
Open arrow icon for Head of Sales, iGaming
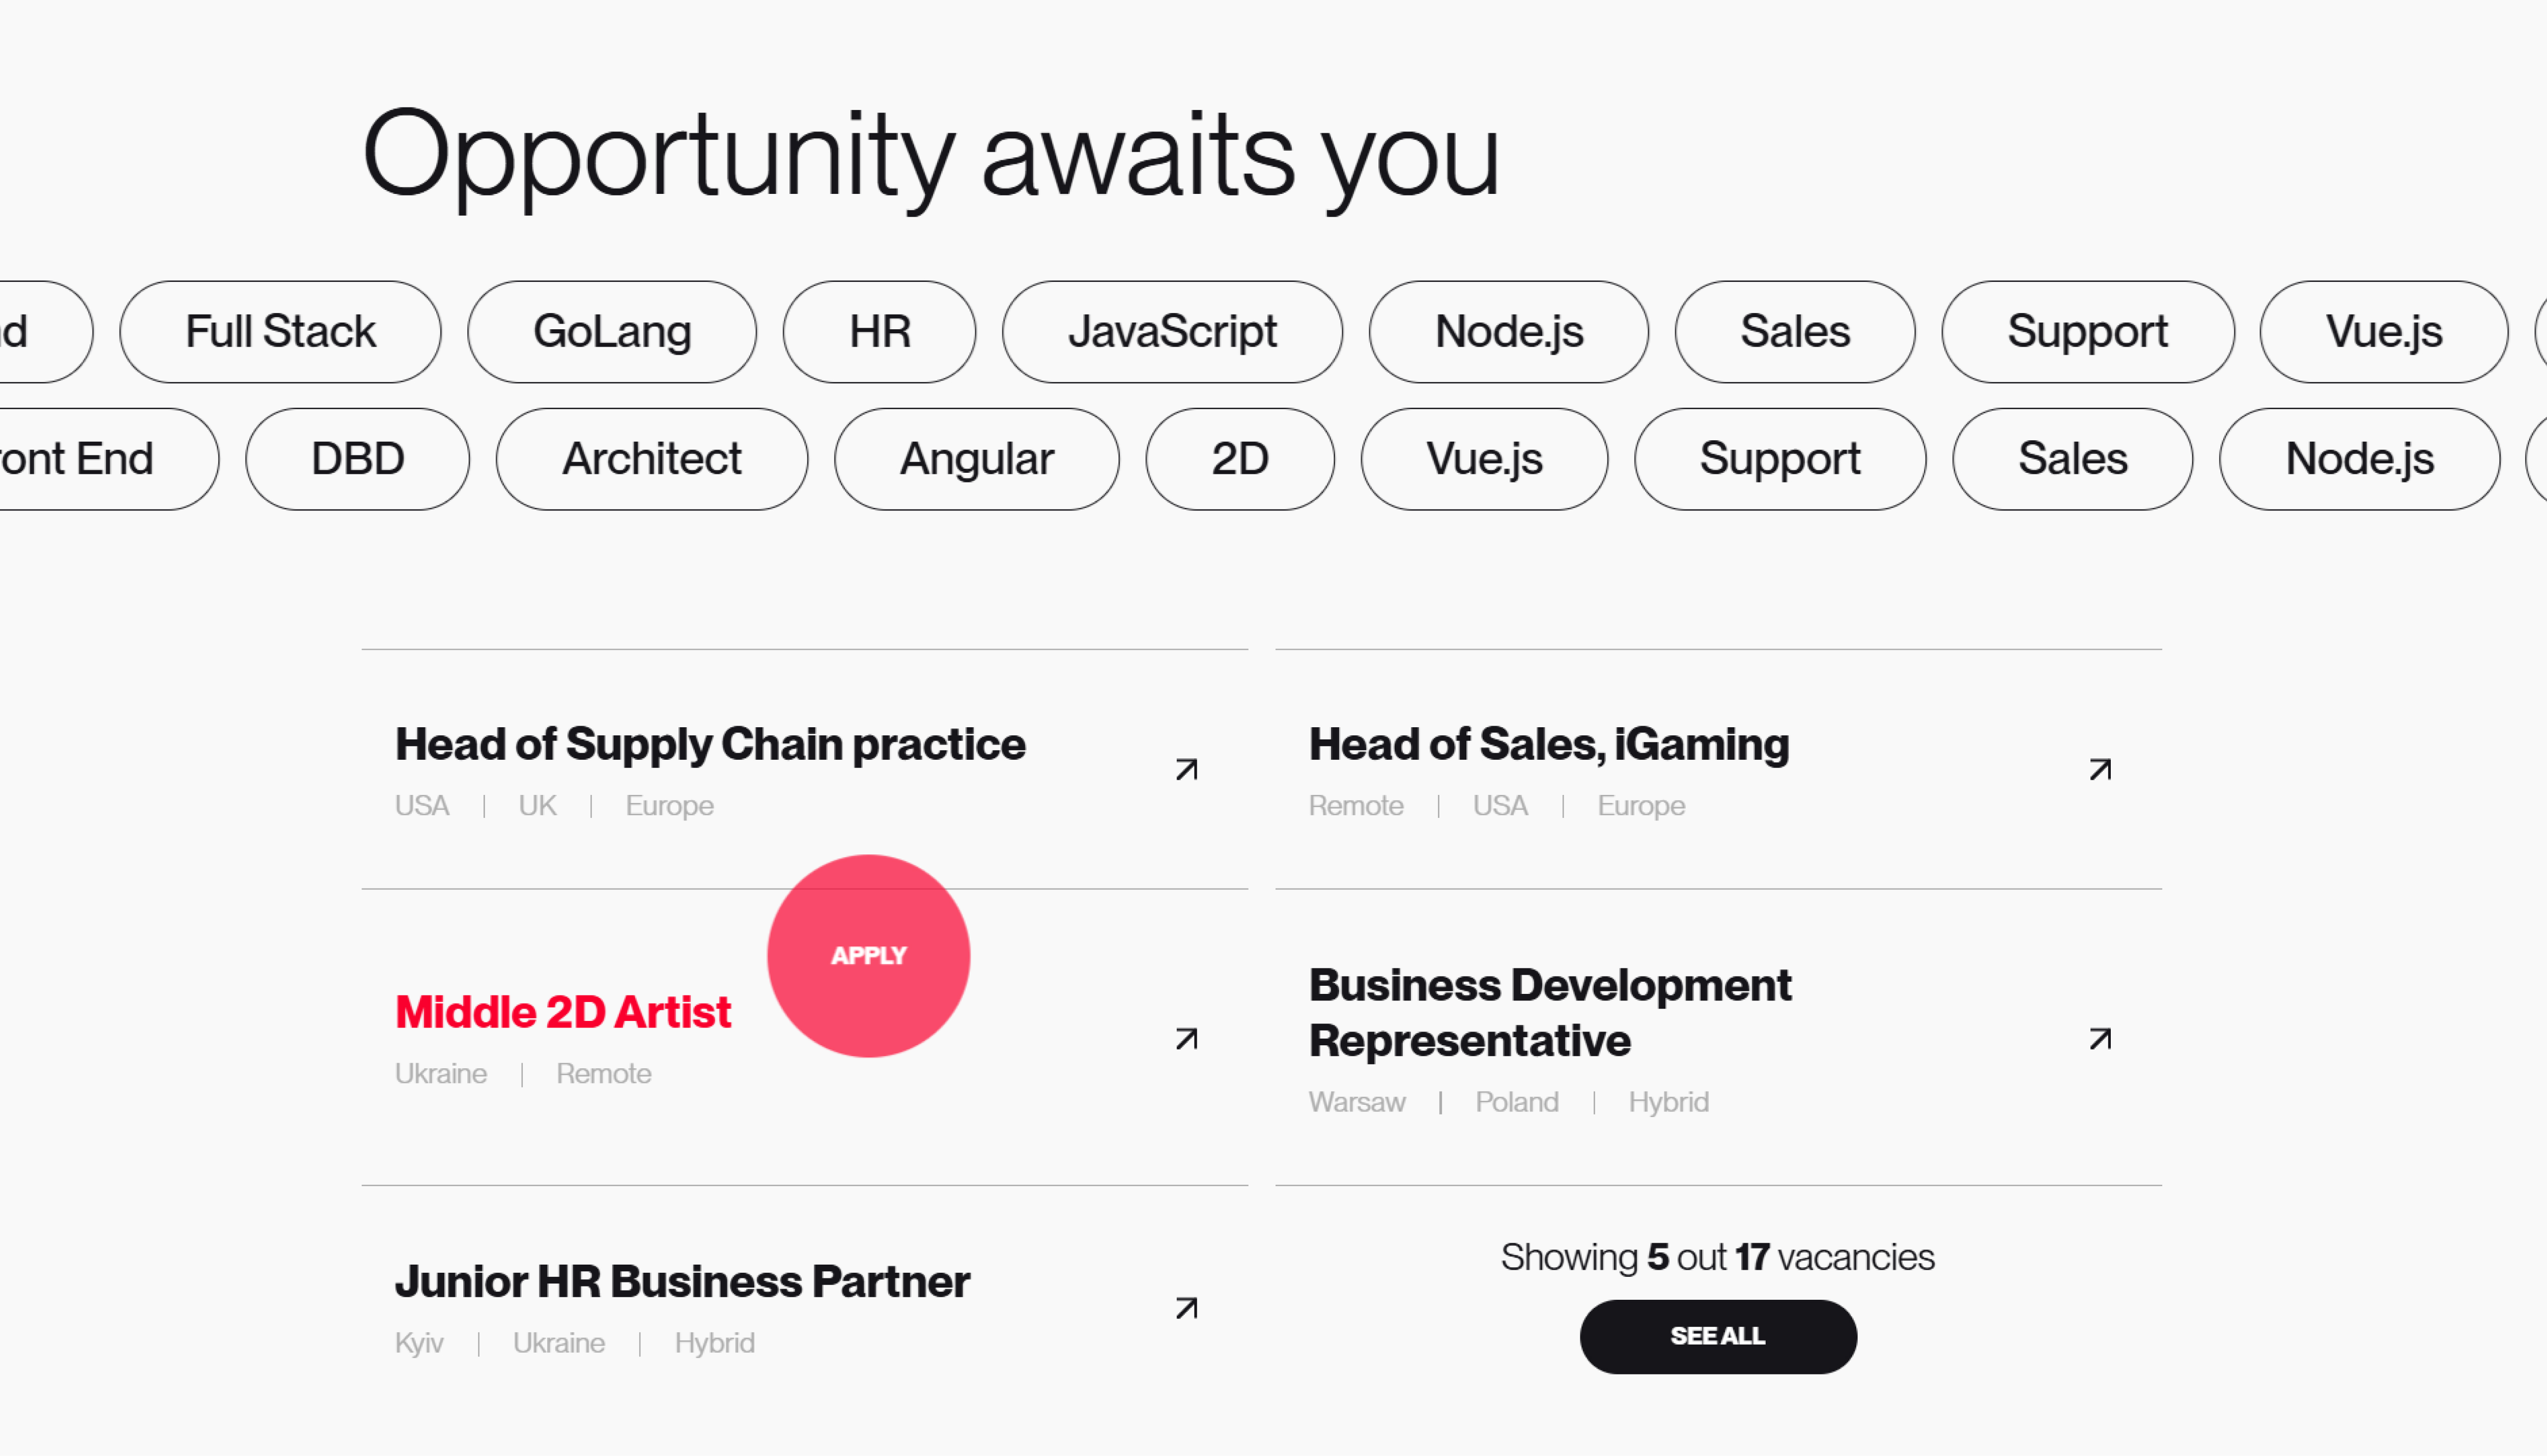click(x=2100, y=769)
